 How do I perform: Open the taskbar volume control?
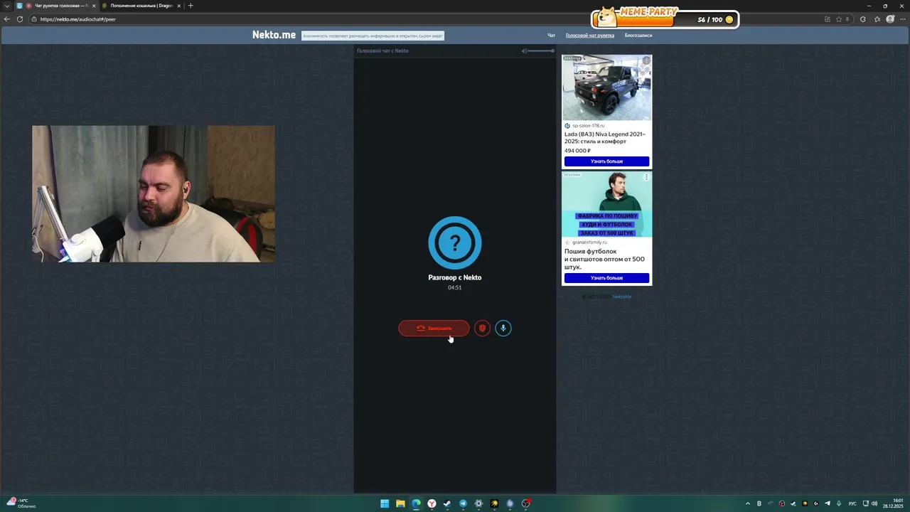tap(874, 503)
